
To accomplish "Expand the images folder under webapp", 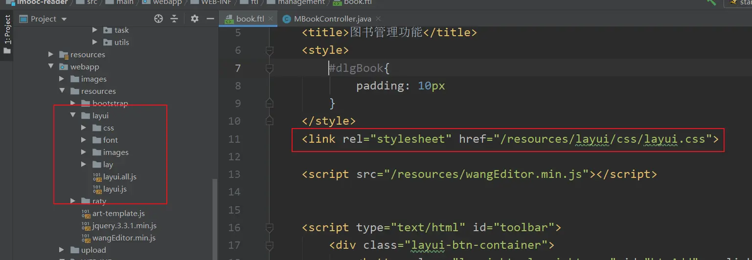I will [62, 79].
